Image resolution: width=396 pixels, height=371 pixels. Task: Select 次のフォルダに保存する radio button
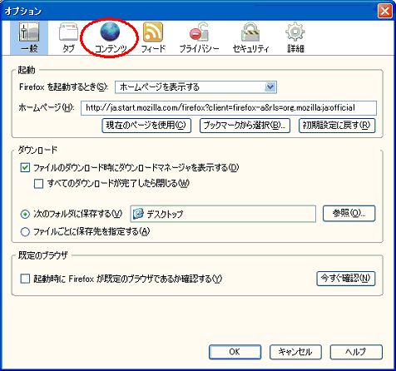coord(25,215)
